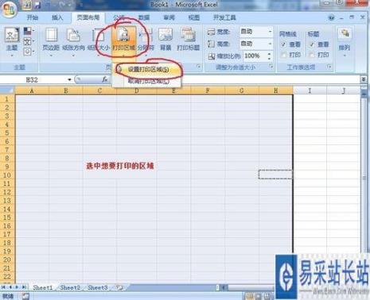Switch to the 数据 Data tab
This screenshot has height=300, width=370.
(144, 17)
